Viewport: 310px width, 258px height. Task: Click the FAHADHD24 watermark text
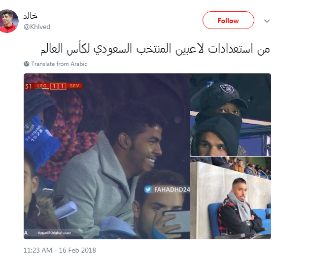172,190
